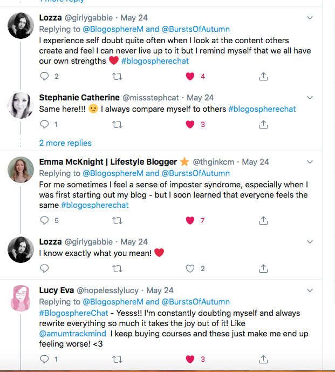Like Lozza's 'I know exactly what you mean' tweet
Screen dimensions: 335x372
click(x=190, y=268)
